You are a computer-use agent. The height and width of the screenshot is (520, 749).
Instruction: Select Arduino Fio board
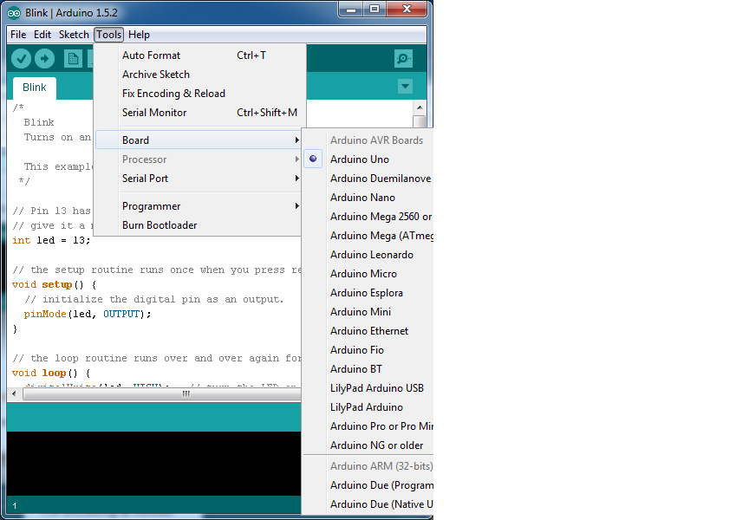[x=368, y=350]
